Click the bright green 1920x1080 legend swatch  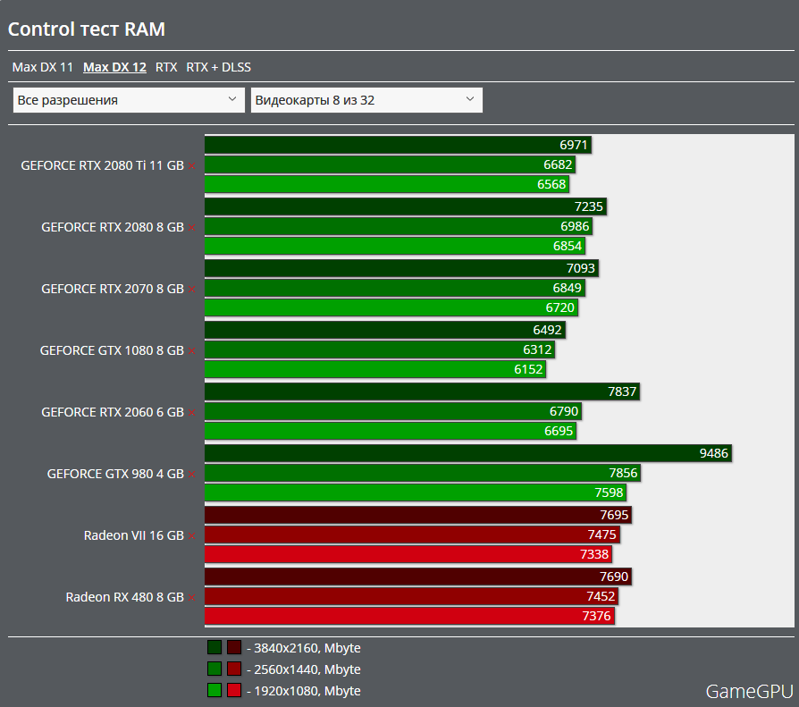click(214, 690)
